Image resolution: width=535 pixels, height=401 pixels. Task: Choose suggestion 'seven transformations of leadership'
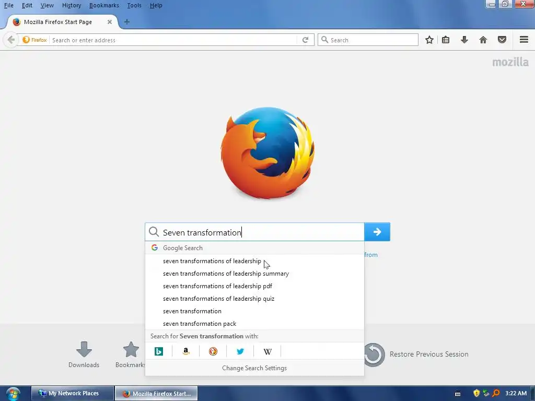click(x=254, y=261)
